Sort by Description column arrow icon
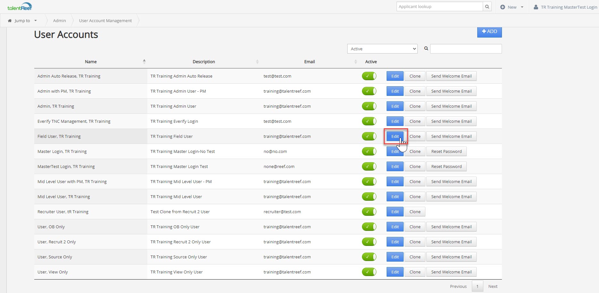The height and width of the screenshot is (293, 599). coord(257,62)
